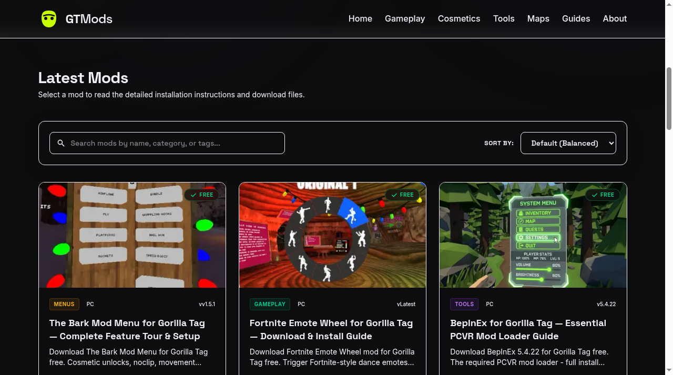
Task: Click BepInEx 5.4.22 description text
Action: pyautogui.click(x=529, y=357)
